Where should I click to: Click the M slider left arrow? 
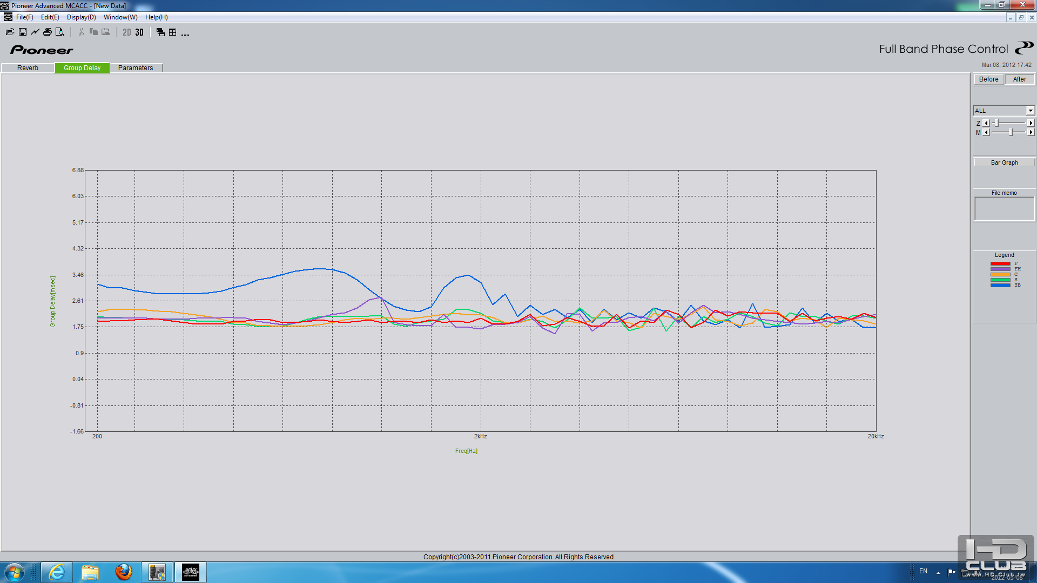pyautogui.click(x=986, y=132)
